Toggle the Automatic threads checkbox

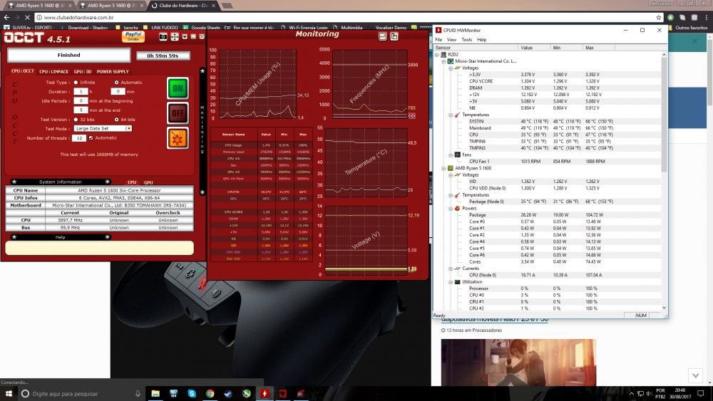tap(91, 137)
